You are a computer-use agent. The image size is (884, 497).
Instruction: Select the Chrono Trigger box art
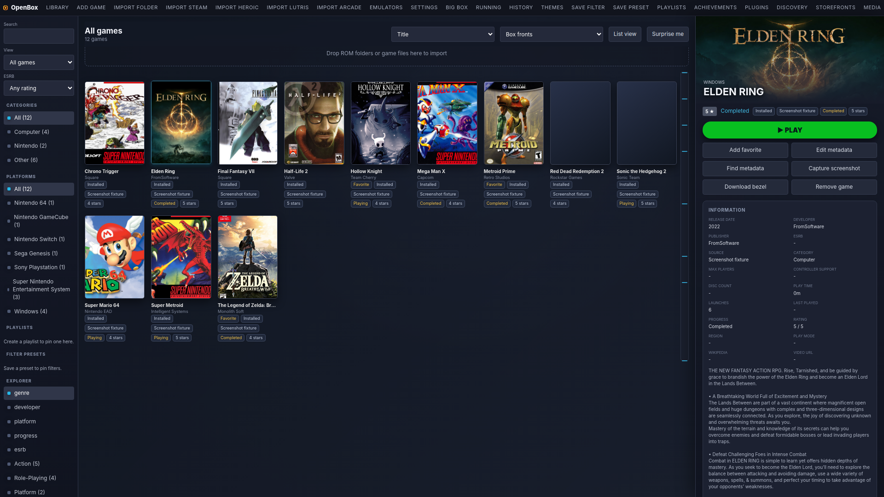(x=115, y=123)
